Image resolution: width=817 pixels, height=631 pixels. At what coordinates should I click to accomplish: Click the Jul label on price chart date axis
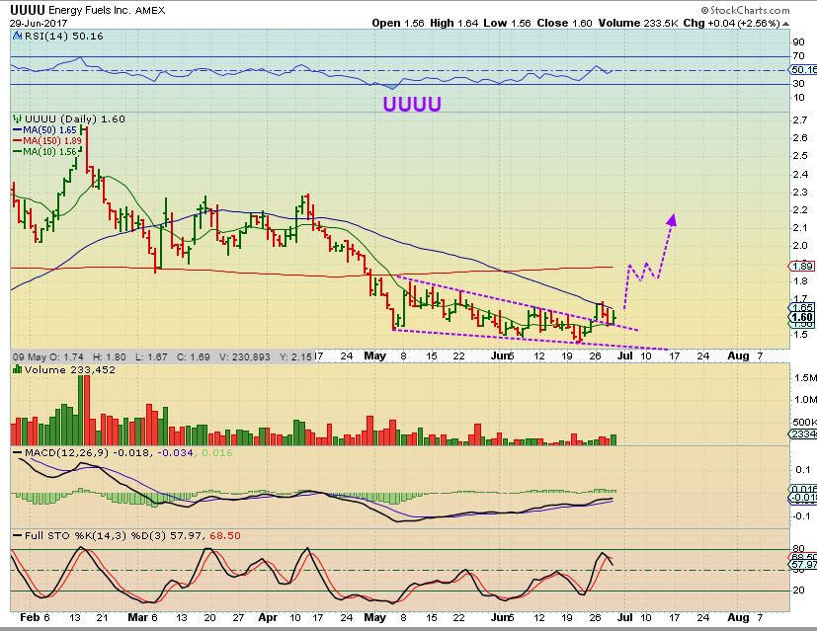point(625,356)
